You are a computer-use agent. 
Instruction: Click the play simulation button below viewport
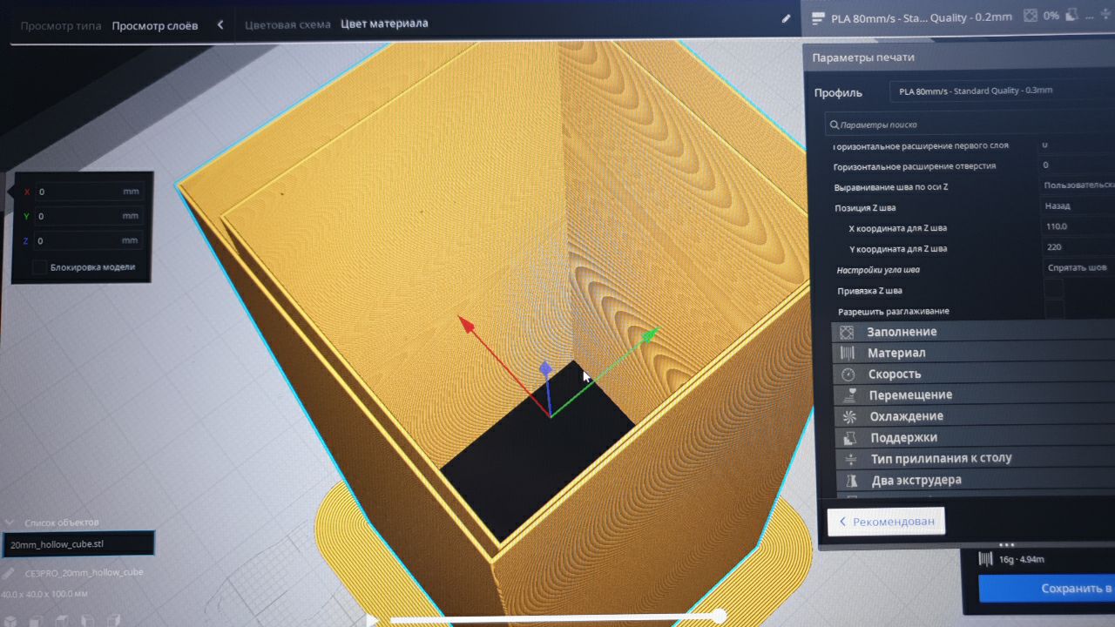[x=372, y=620]
